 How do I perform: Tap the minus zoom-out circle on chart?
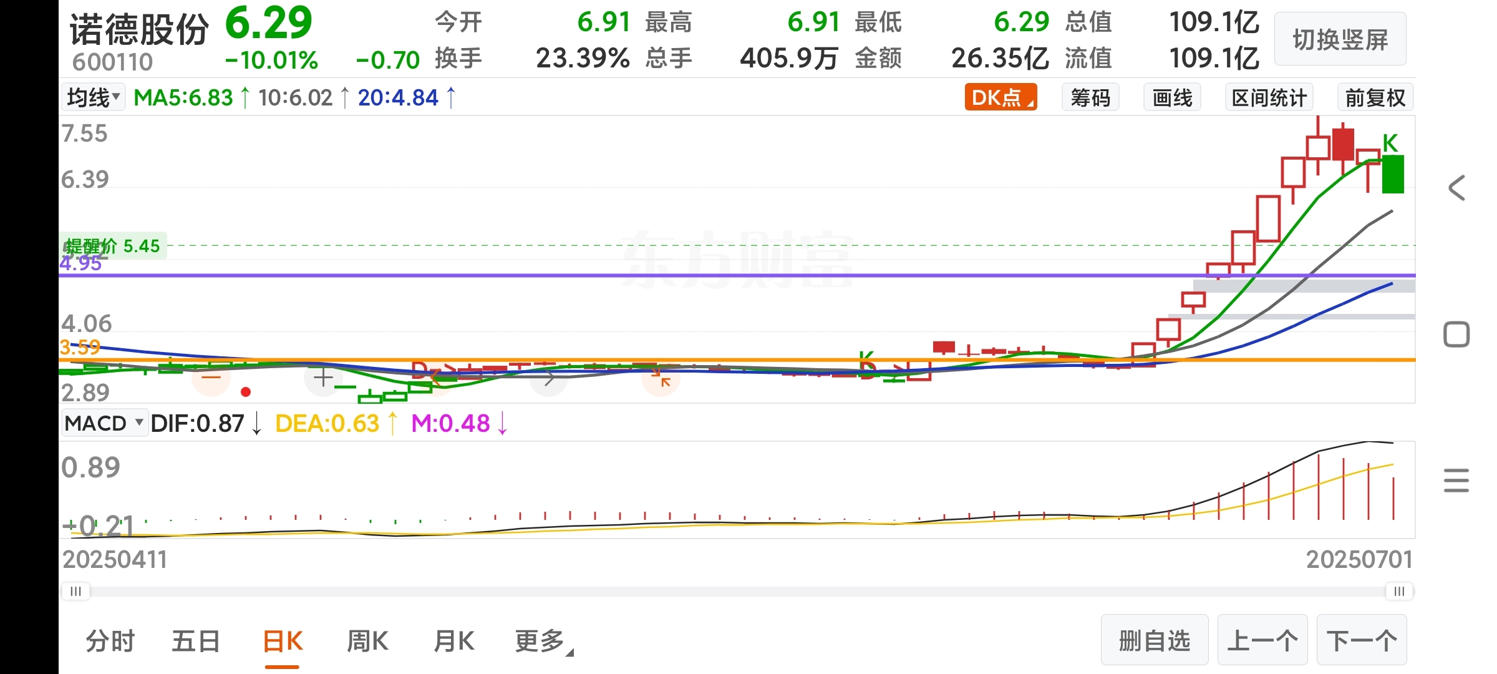pyautogui.click(x=211, y=378)
